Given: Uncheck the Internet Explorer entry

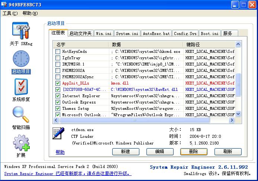Looking at the screenshot, I should click(58, 96).
